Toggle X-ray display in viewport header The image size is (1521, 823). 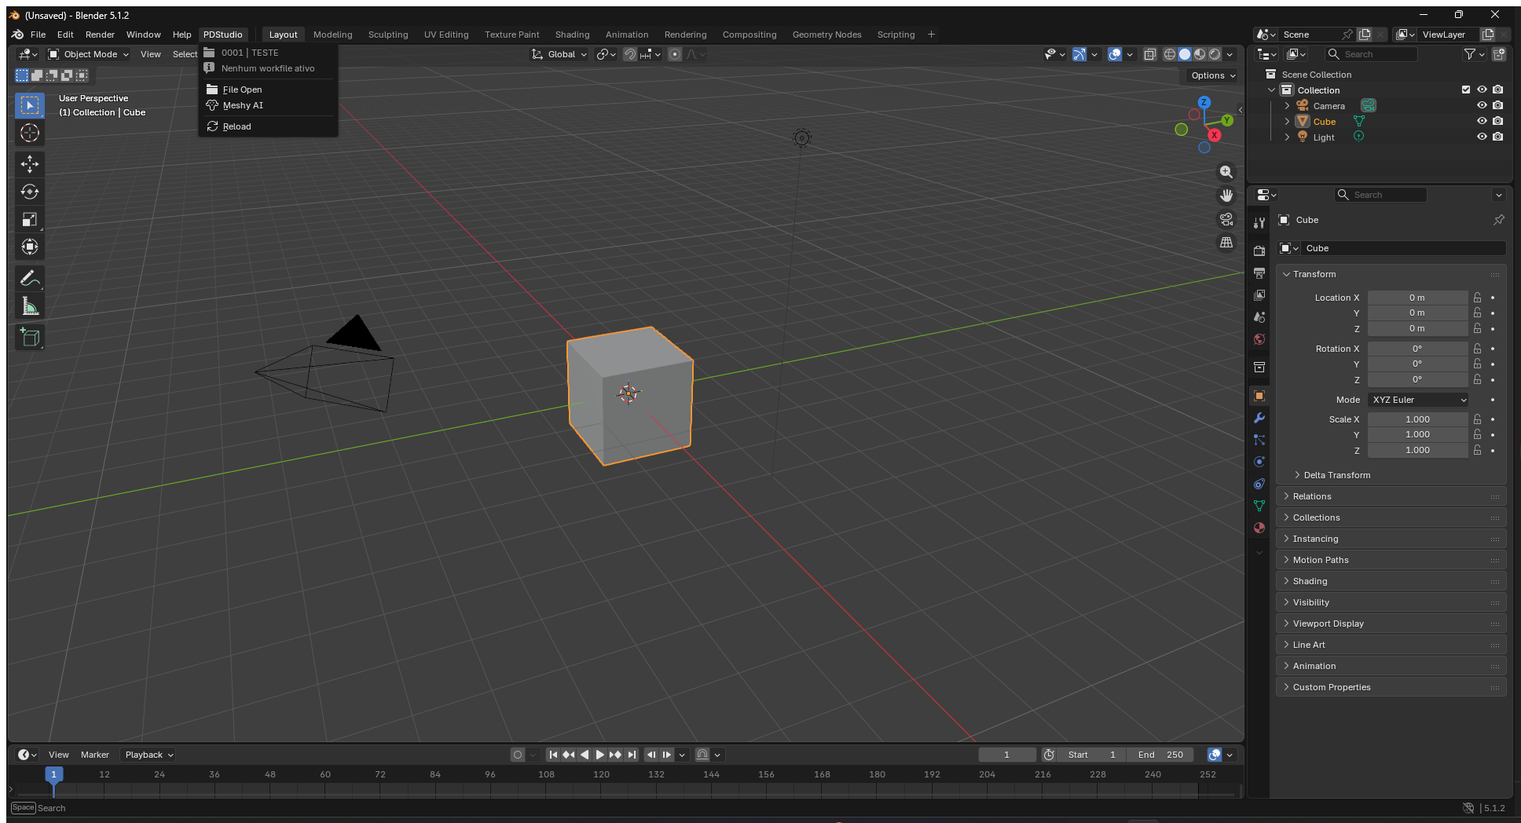1149,54
